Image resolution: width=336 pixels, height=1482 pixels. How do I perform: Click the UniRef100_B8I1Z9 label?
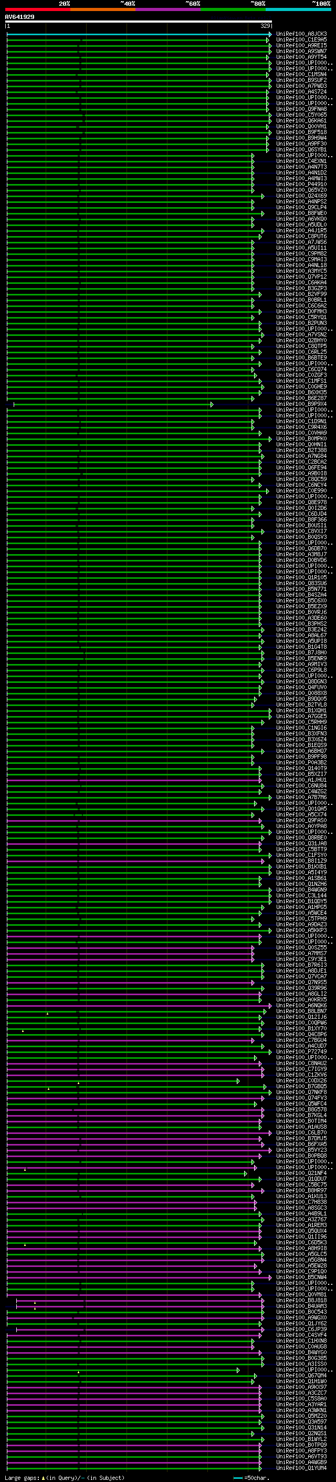(301, 861)
